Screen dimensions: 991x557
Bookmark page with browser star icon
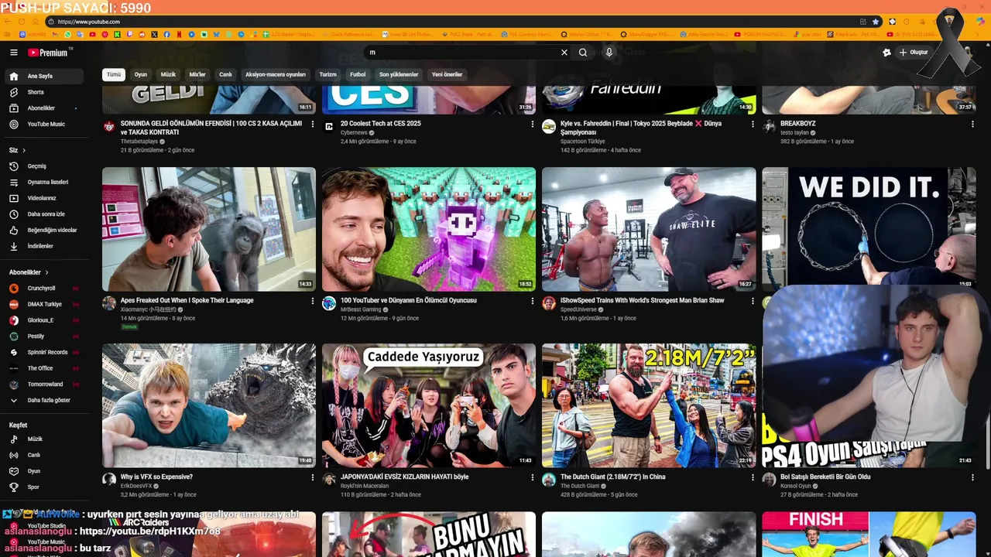(876, 22)
